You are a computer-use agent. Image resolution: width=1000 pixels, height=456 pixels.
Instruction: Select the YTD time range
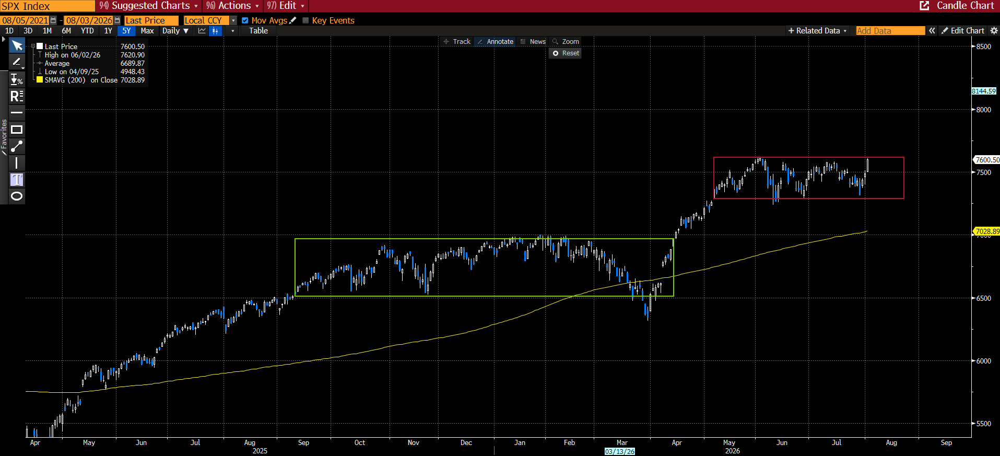point(87,31)
